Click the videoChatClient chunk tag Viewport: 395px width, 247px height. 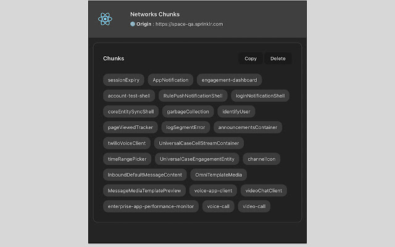tap(263, 191)
